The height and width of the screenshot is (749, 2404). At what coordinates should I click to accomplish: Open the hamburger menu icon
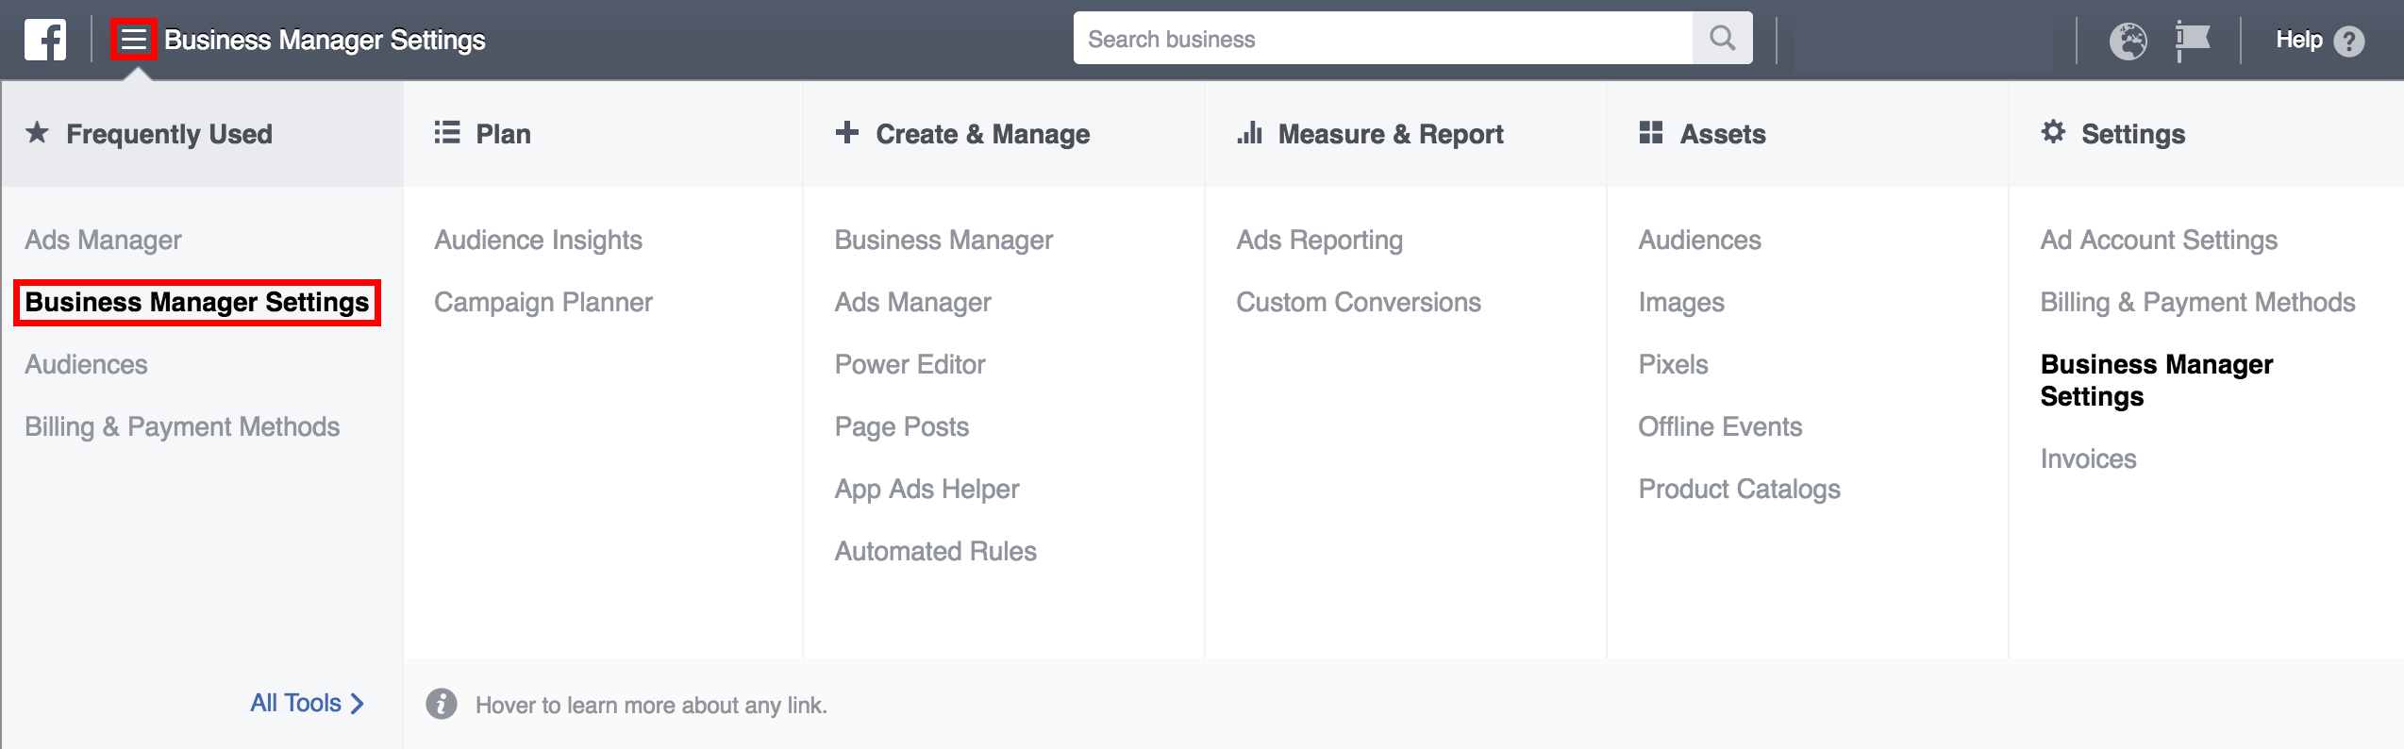click(x=134, y=40)
